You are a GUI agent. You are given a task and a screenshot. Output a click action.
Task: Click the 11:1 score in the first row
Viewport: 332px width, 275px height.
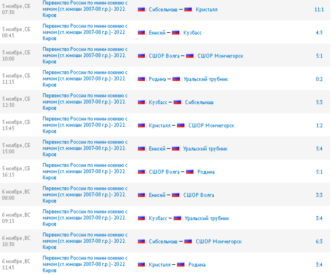pyautogui.click(x=319, y=9)
